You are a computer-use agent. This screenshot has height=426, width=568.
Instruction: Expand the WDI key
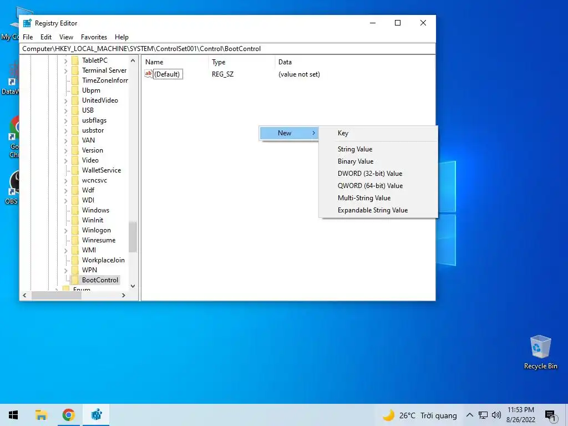(x=65, y=200)
